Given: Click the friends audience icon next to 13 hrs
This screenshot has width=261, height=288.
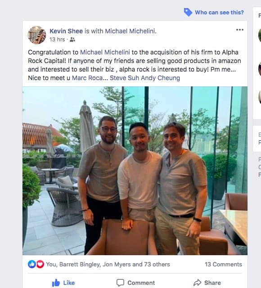Looking at the screenshot, I should (x=72, y=40).
